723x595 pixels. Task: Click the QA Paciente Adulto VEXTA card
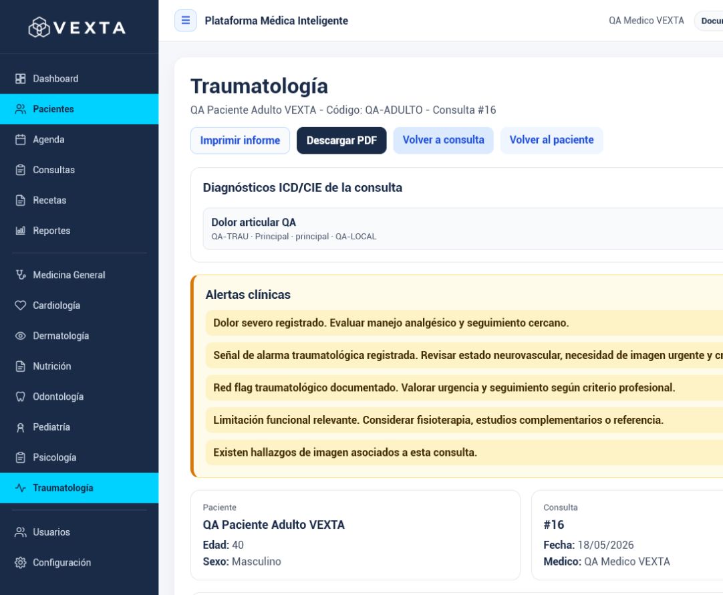click(355, 535)
